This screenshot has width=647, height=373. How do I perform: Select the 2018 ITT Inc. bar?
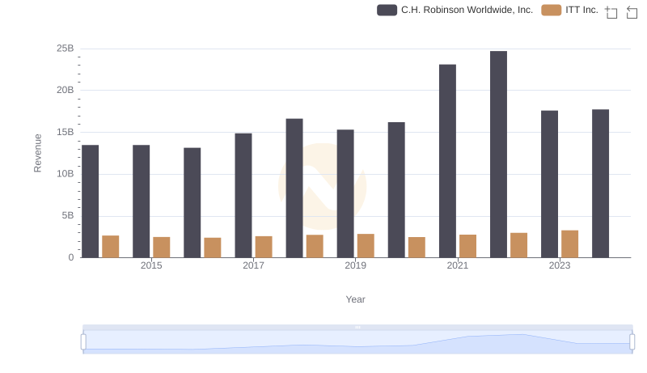point(315,246)
